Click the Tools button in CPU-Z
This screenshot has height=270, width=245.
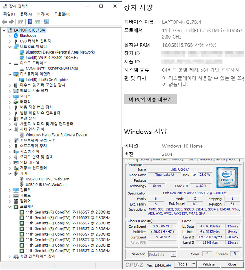tap(183, 264)
